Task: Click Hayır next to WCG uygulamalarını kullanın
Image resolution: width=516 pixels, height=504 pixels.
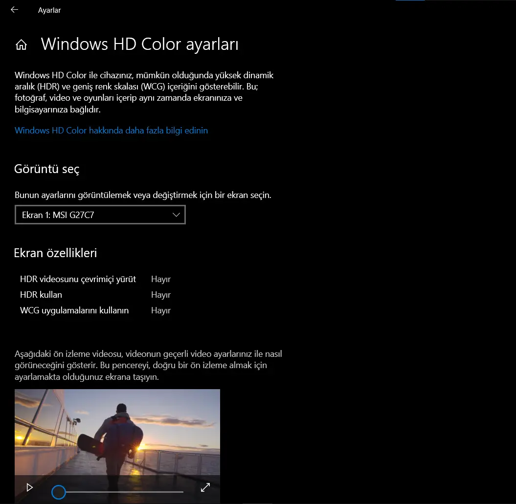Action: coord(161,310)
